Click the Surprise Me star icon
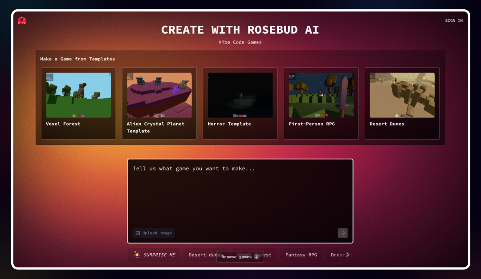481x279 pixels. [137, 255]
